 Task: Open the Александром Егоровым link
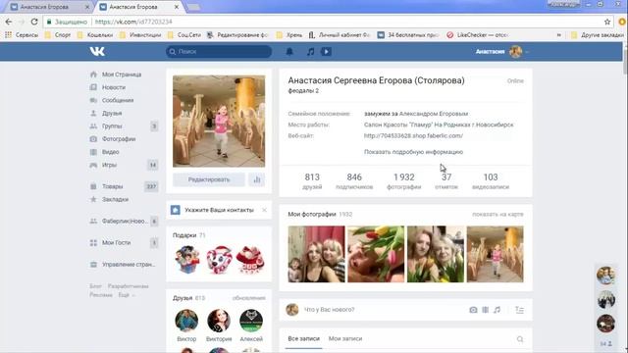[x=434, y=114]
